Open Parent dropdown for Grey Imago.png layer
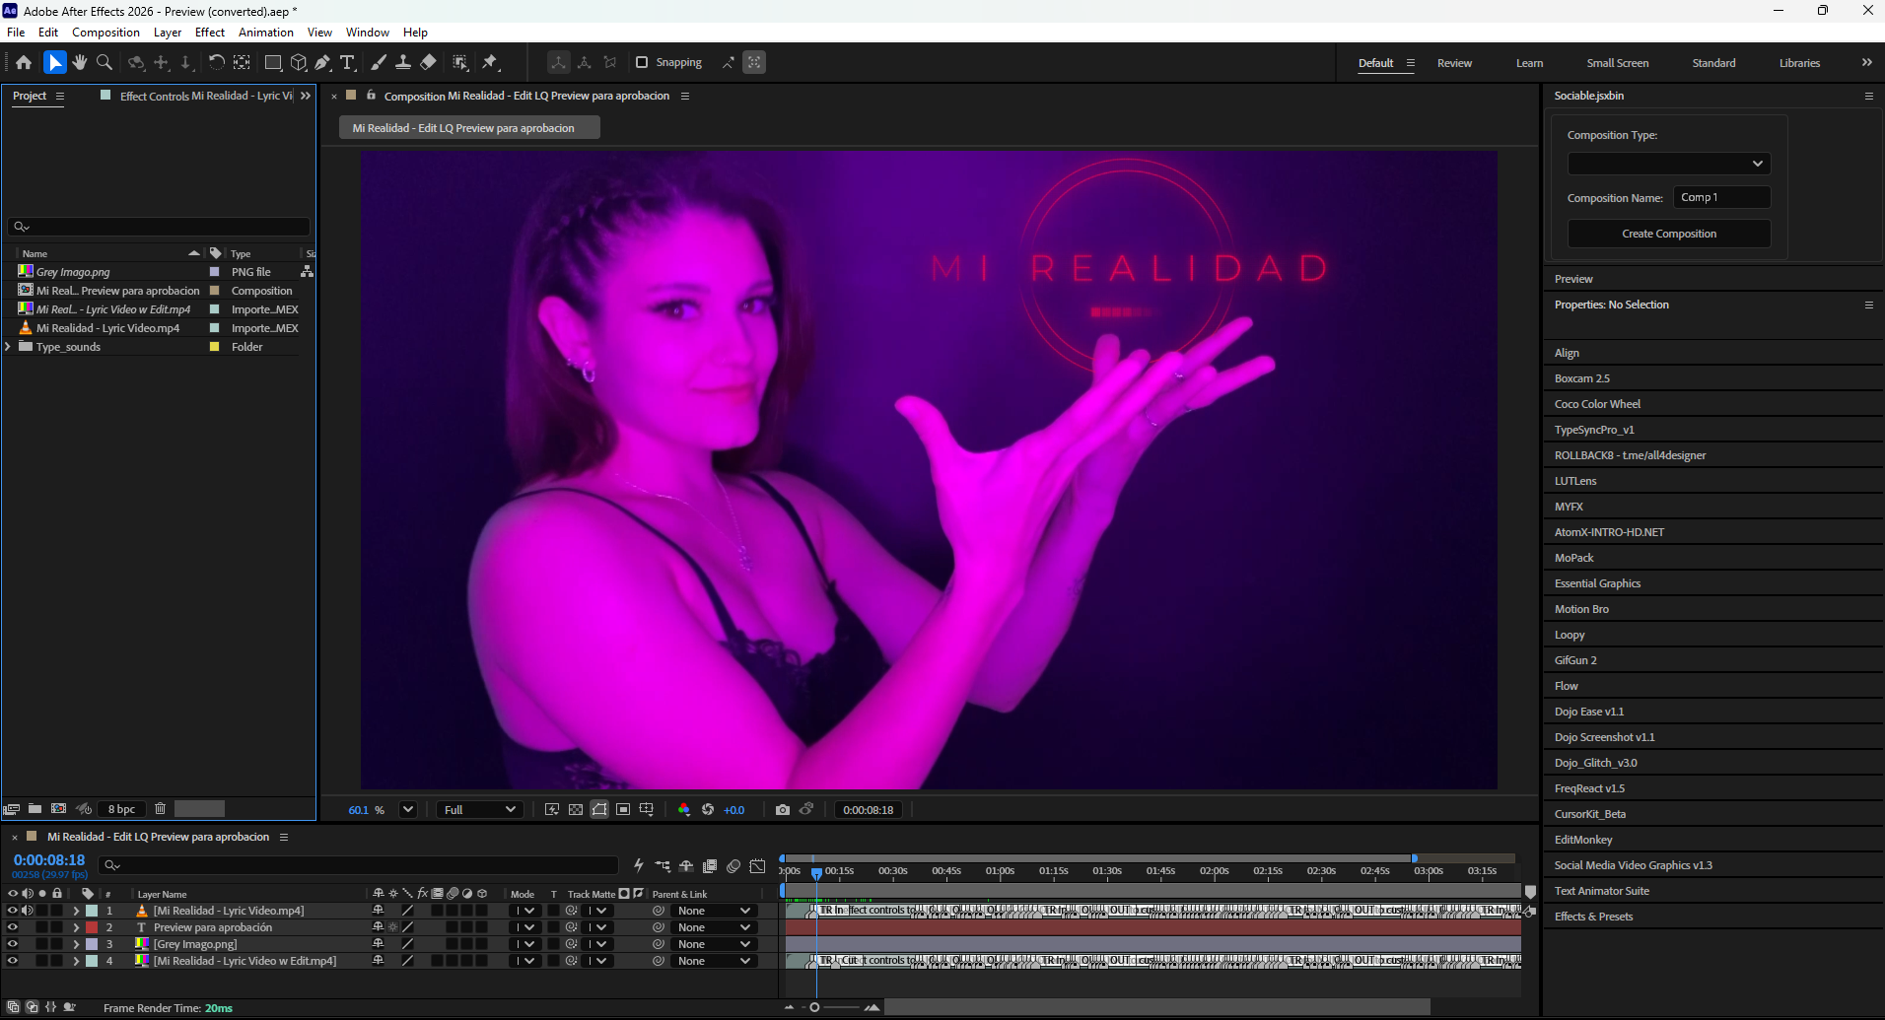The image size is (1885, 1020). tap(715, 944)
